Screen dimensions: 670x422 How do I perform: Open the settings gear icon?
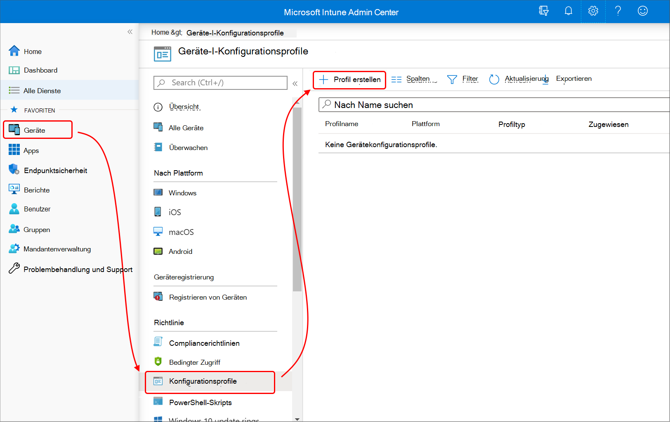tap(593, 11)
